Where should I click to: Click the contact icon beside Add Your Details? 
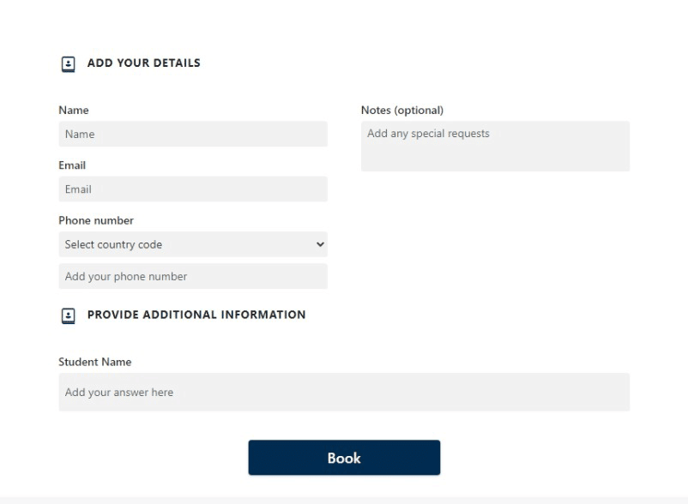tap(69, 64)
